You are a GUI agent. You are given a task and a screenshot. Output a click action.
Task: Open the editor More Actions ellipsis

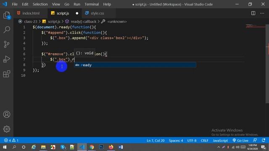[262, 13]
